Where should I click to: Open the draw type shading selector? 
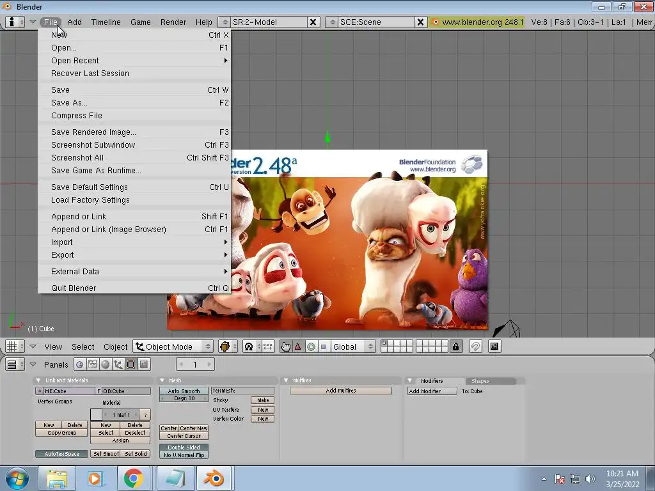coord(228,347)
